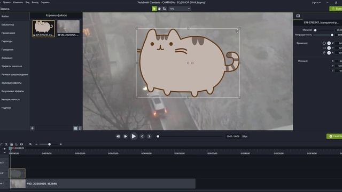Select the Crop tool
342x192 pixels.
point(164,9)
